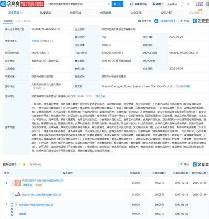Open the 股权结构 view

[36, 165]
